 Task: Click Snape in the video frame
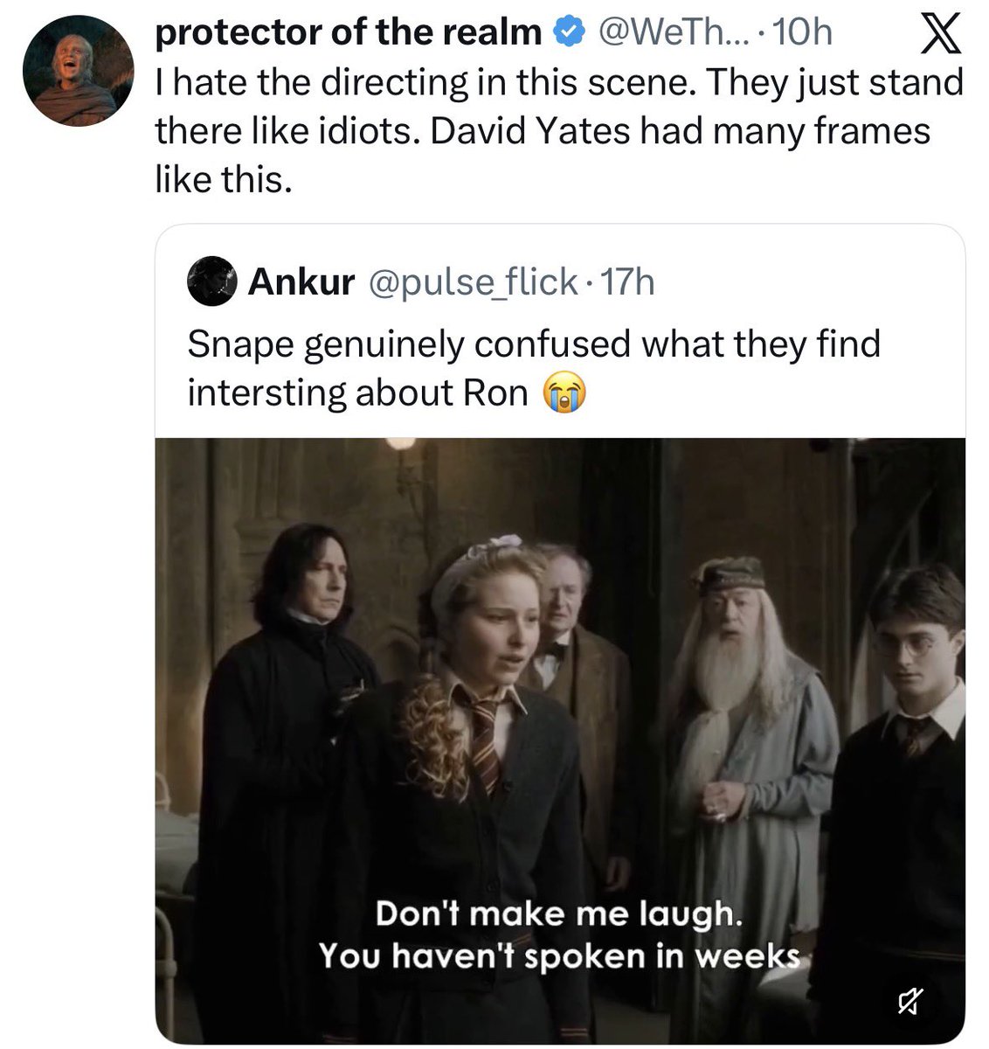[288, 761]
